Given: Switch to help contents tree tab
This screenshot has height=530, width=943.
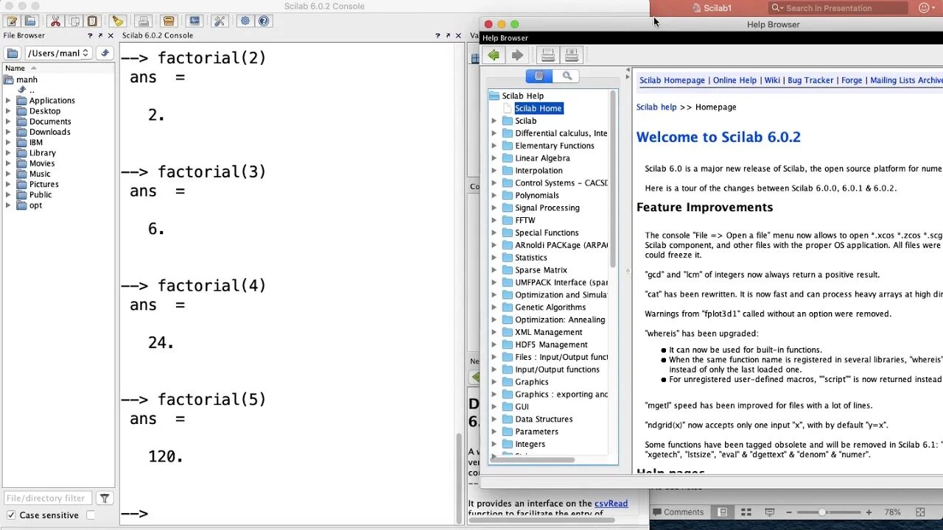Looking at the screenshot, I should 539,76.
